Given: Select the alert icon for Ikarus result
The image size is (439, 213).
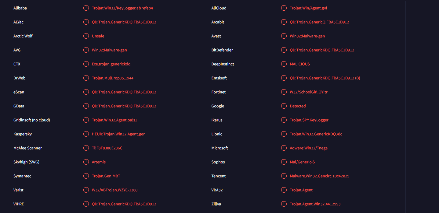Looking at the screenshot, I should [284, 120].
